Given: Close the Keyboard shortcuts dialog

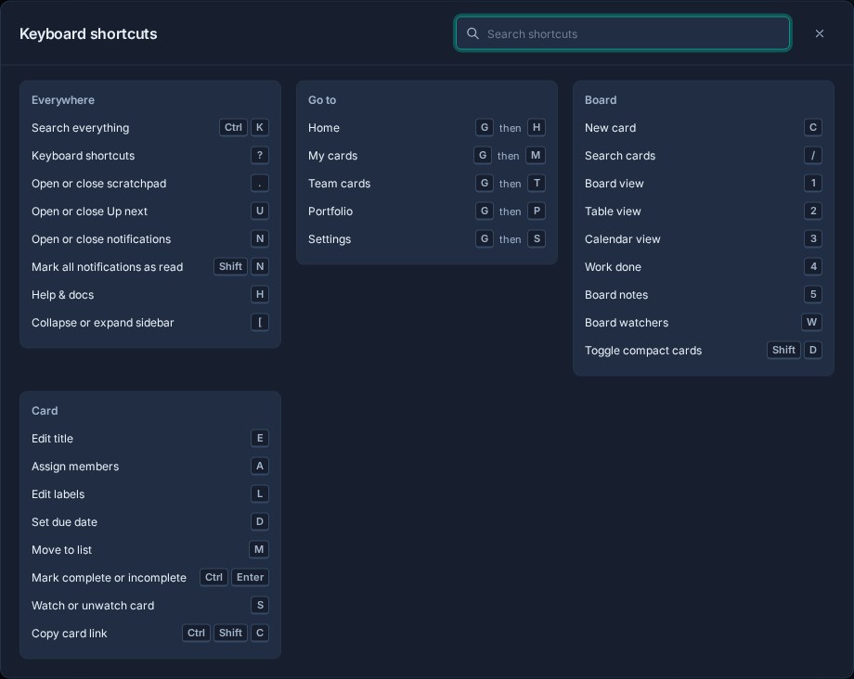Looking at the screenshot, I should pos(819,33).
